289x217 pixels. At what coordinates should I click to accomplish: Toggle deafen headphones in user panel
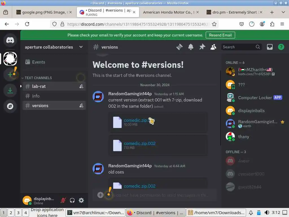72,200
